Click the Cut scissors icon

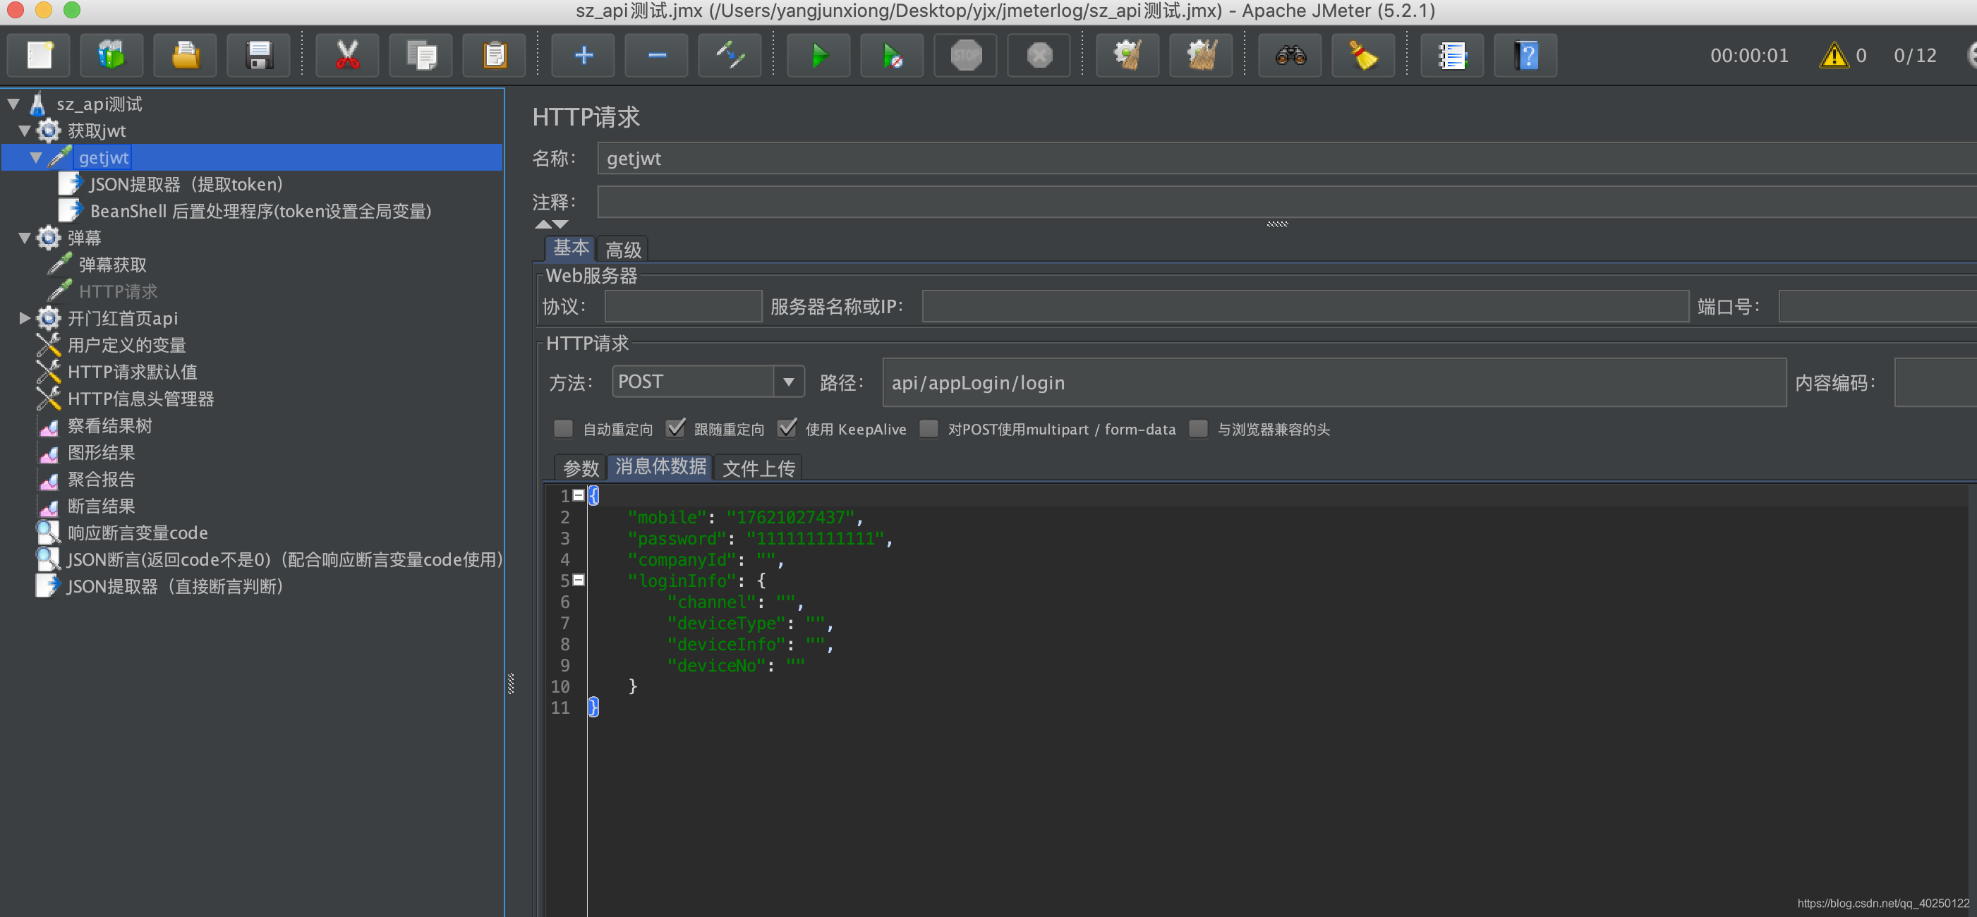pyautogui.click(x=347, y=55)
